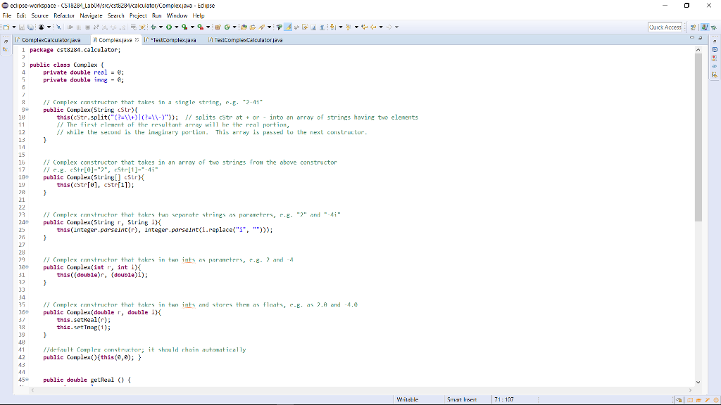Open the New wizard dropdown arrow
The width and height of the screenshot is (721, 405).
[x=13, y=26]
